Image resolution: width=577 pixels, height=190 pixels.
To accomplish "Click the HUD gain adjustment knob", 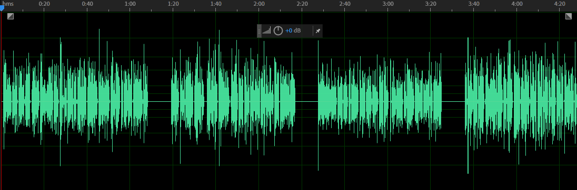I will [278, 31].
